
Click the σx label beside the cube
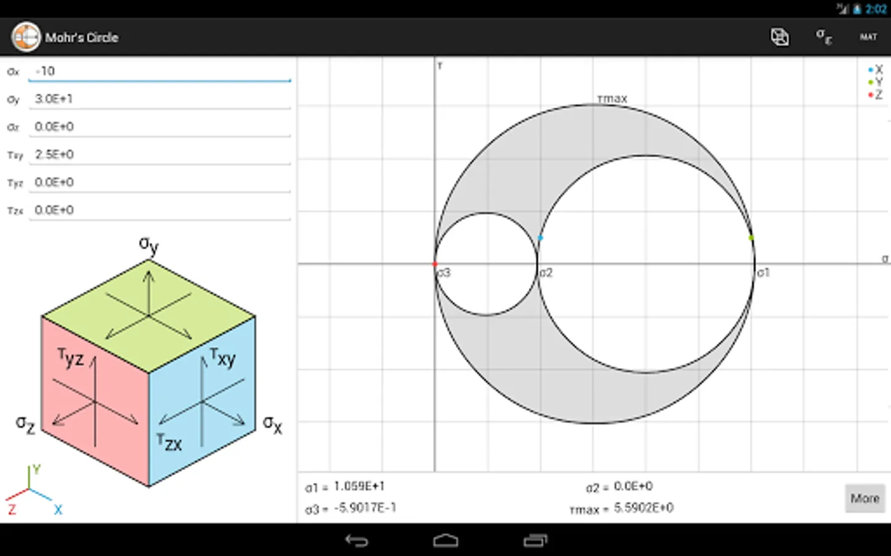(272, 424)
